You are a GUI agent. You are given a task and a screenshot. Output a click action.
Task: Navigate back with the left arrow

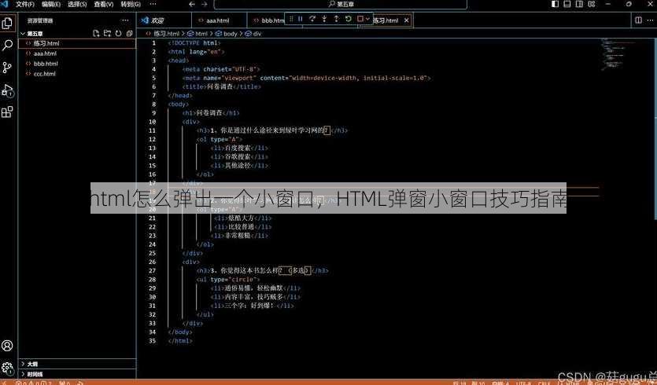point(192,4)
